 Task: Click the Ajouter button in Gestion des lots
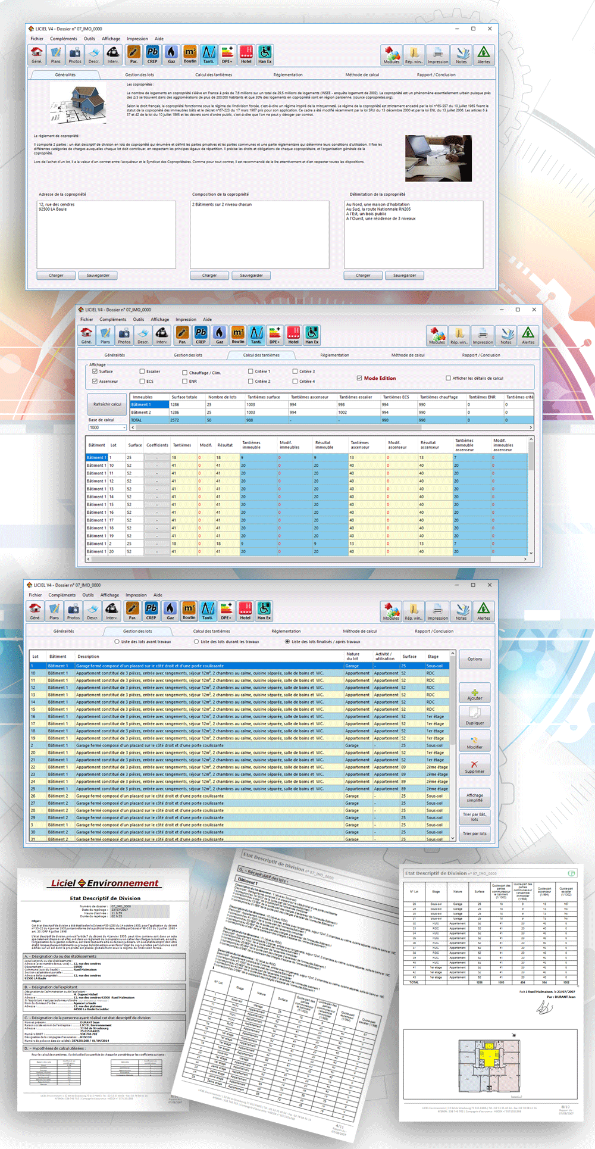click(475, 692)
